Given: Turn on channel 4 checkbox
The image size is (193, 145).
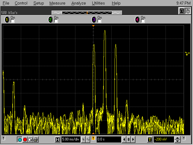Looking at the screenshot, I should click(x=143, y=21).
